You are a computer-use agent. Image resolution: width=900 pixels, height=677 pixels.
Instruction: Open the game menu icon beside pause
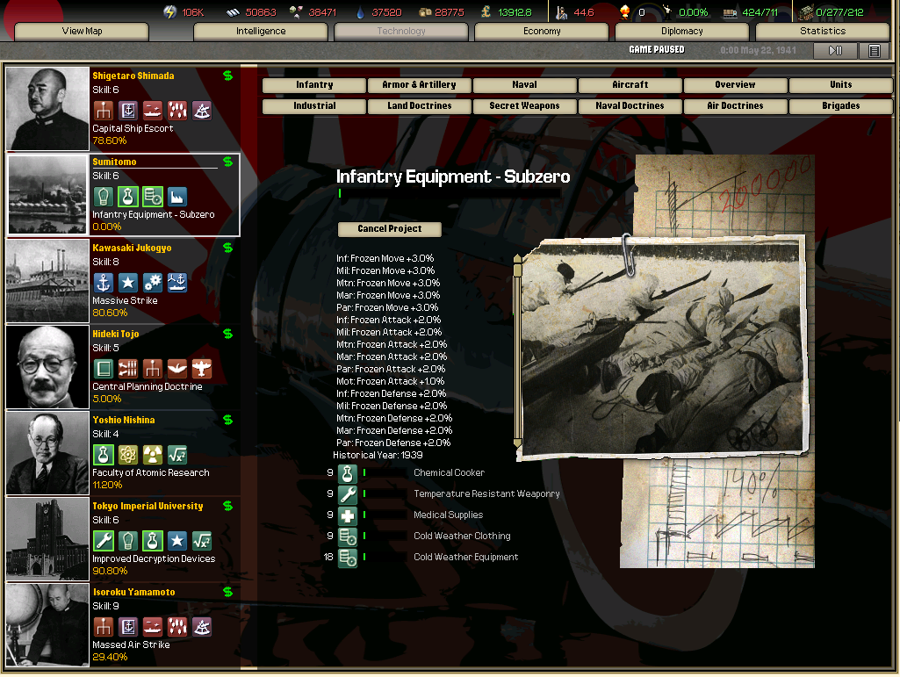tap(874, 51)
